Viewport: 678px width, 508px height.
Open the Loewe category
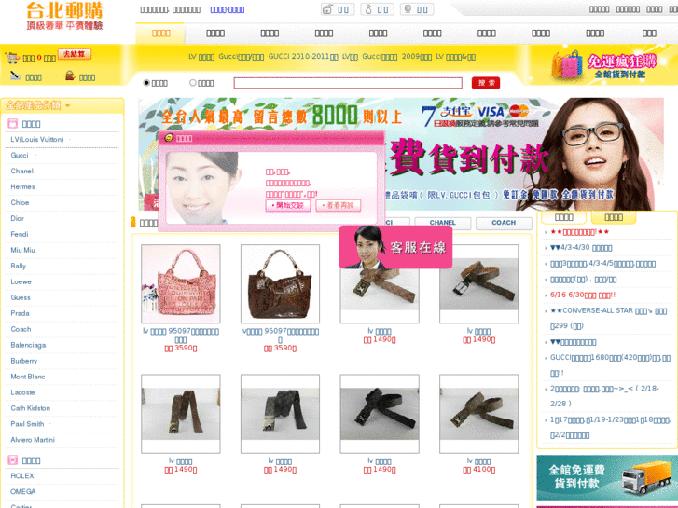(21, 281)
